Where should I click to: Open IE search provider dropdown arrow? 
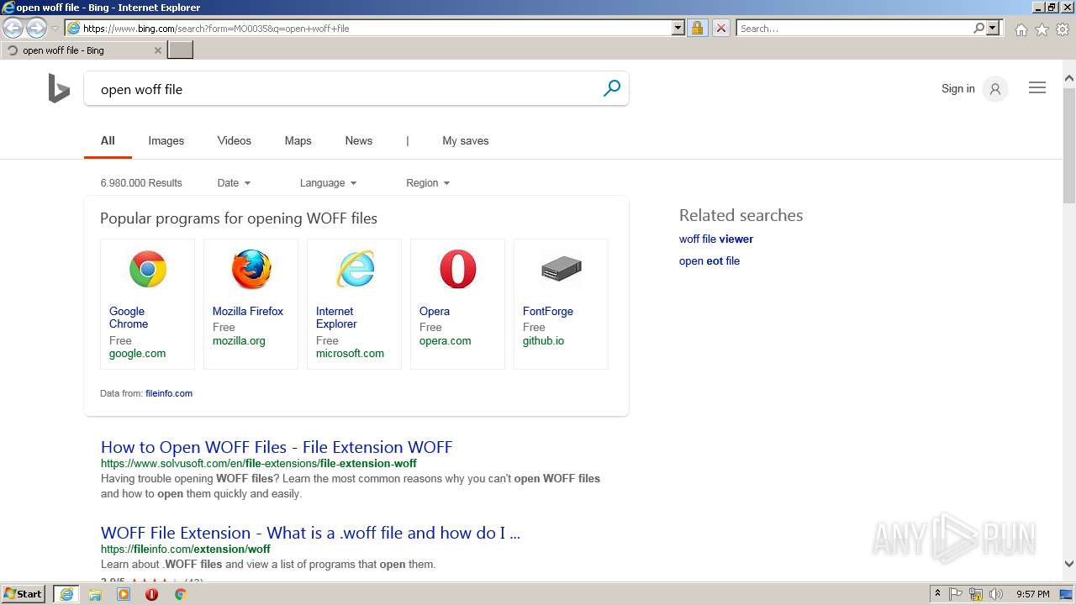point(993,29)
